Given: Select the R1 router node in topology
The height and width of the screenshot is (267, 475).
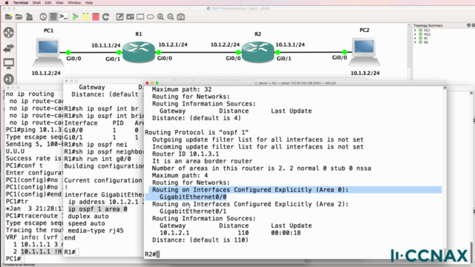Looking at the screenshot, I should (x=139, y=52).
